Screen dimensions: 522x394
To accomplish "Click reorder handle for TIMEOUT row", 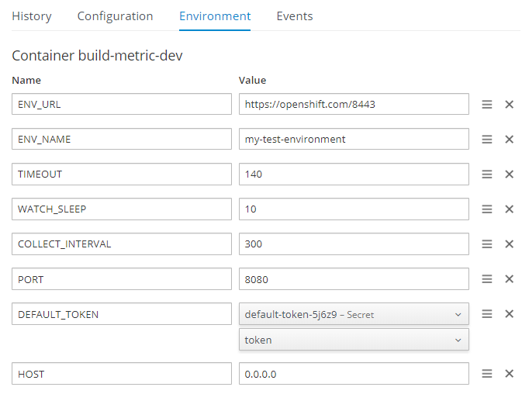I will (487, 175).
